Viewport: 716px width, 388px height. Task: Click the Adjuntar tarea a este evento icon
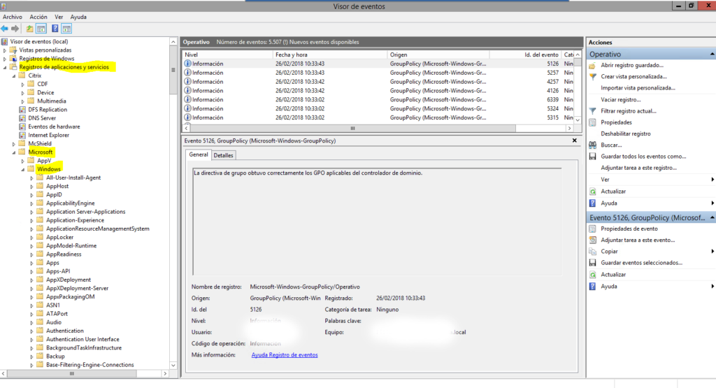point(593,240)
